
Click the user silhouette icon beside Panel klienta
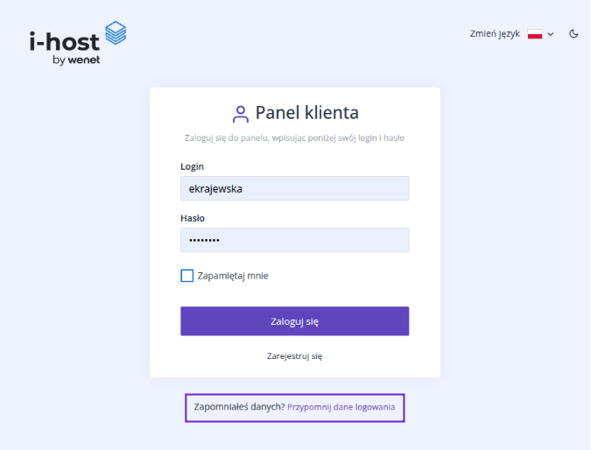pyautogui.click(x=240, y=114)
